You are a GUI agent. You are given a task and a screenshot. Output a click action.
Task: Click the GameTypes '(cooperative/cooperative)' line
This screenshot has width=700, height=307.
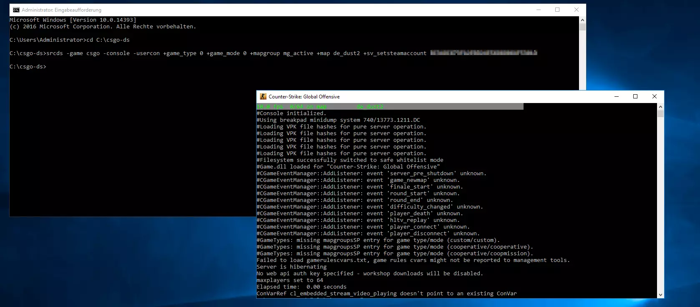coord(395,247)
